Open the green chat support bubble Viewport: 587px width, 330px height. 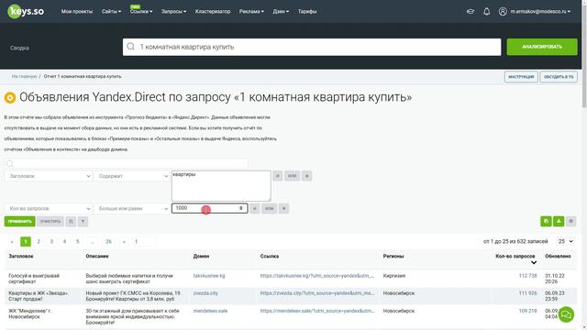(x=566, y=314)
